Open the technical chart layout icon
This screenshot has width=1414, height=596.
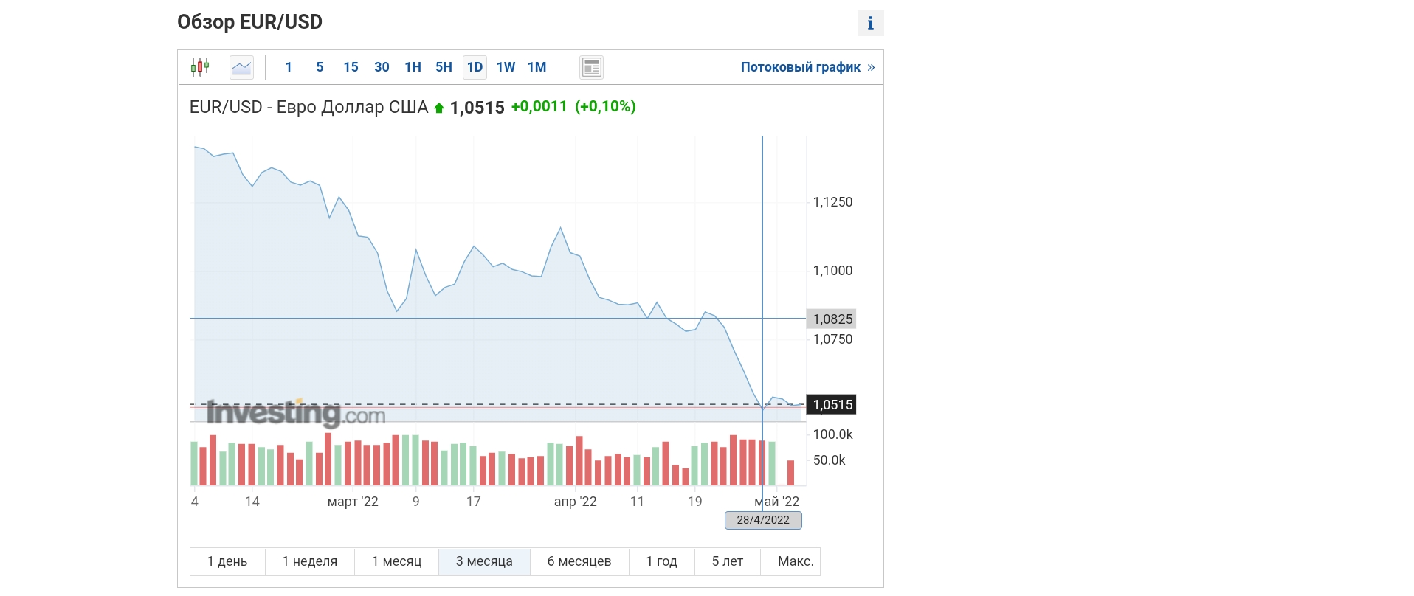(591, 67)
